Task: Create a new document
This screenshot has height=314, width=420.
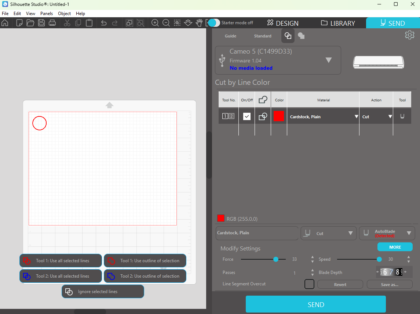Action: point(19,23)
